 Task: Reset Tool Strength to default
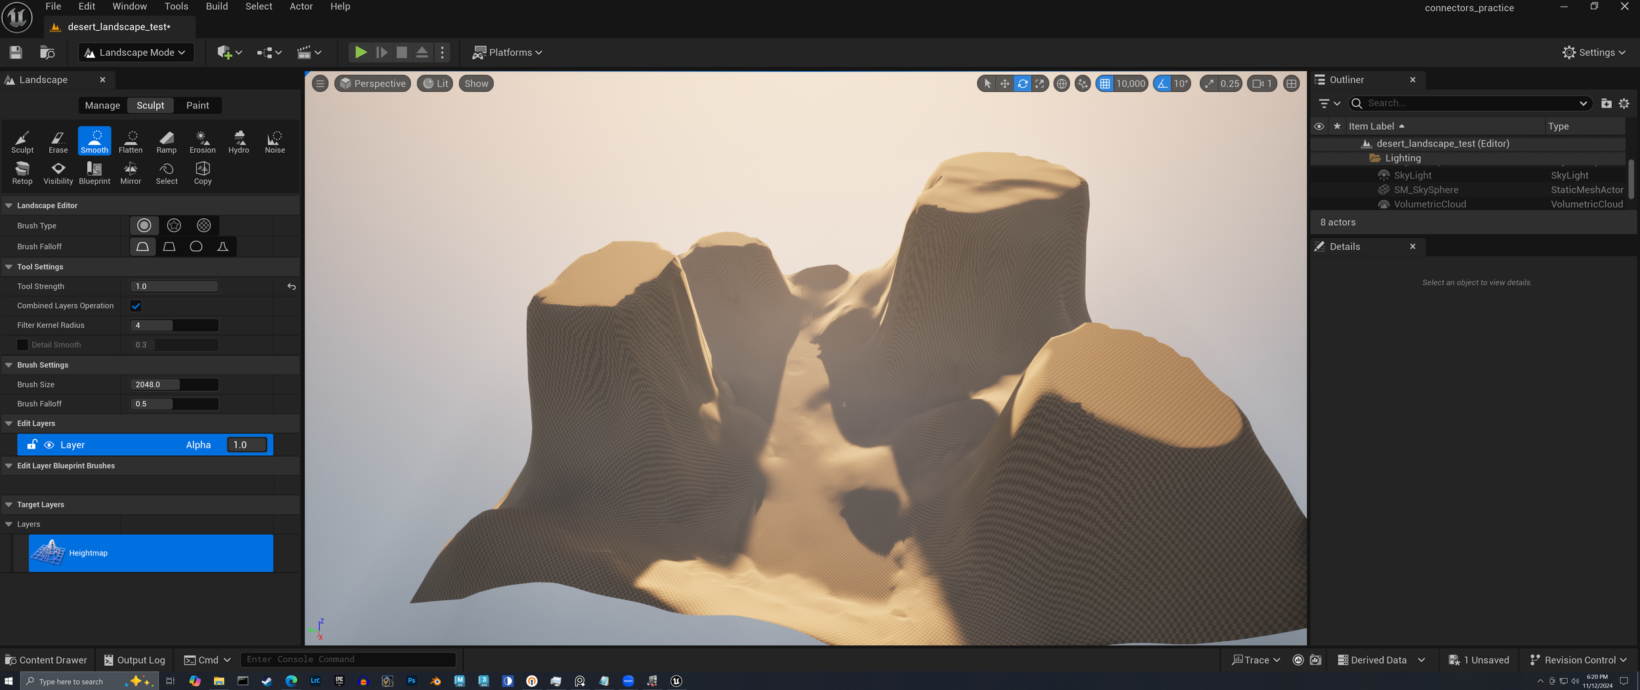coord(292,287)
